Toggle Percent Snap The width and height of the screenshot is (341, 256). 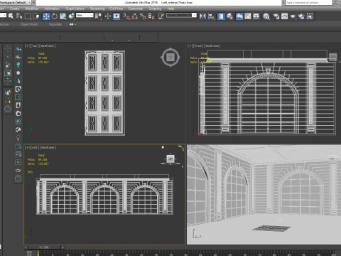coord(143,16)
